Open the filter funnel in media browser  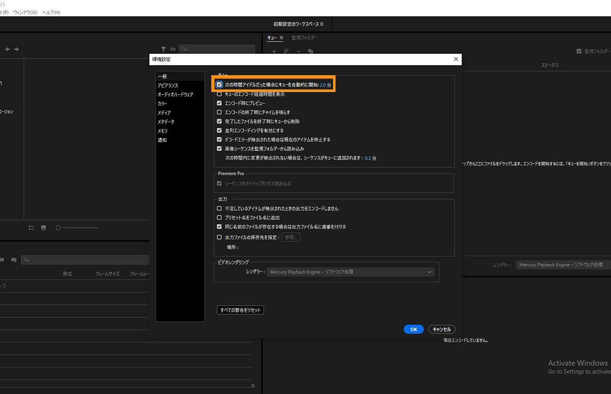tap(163, 49)
